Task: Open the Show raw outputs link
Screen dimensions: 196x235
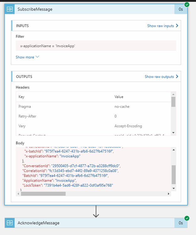Action: point(159,76)
